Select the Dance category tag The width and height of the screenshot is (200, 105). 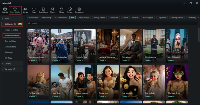[125, 17]
